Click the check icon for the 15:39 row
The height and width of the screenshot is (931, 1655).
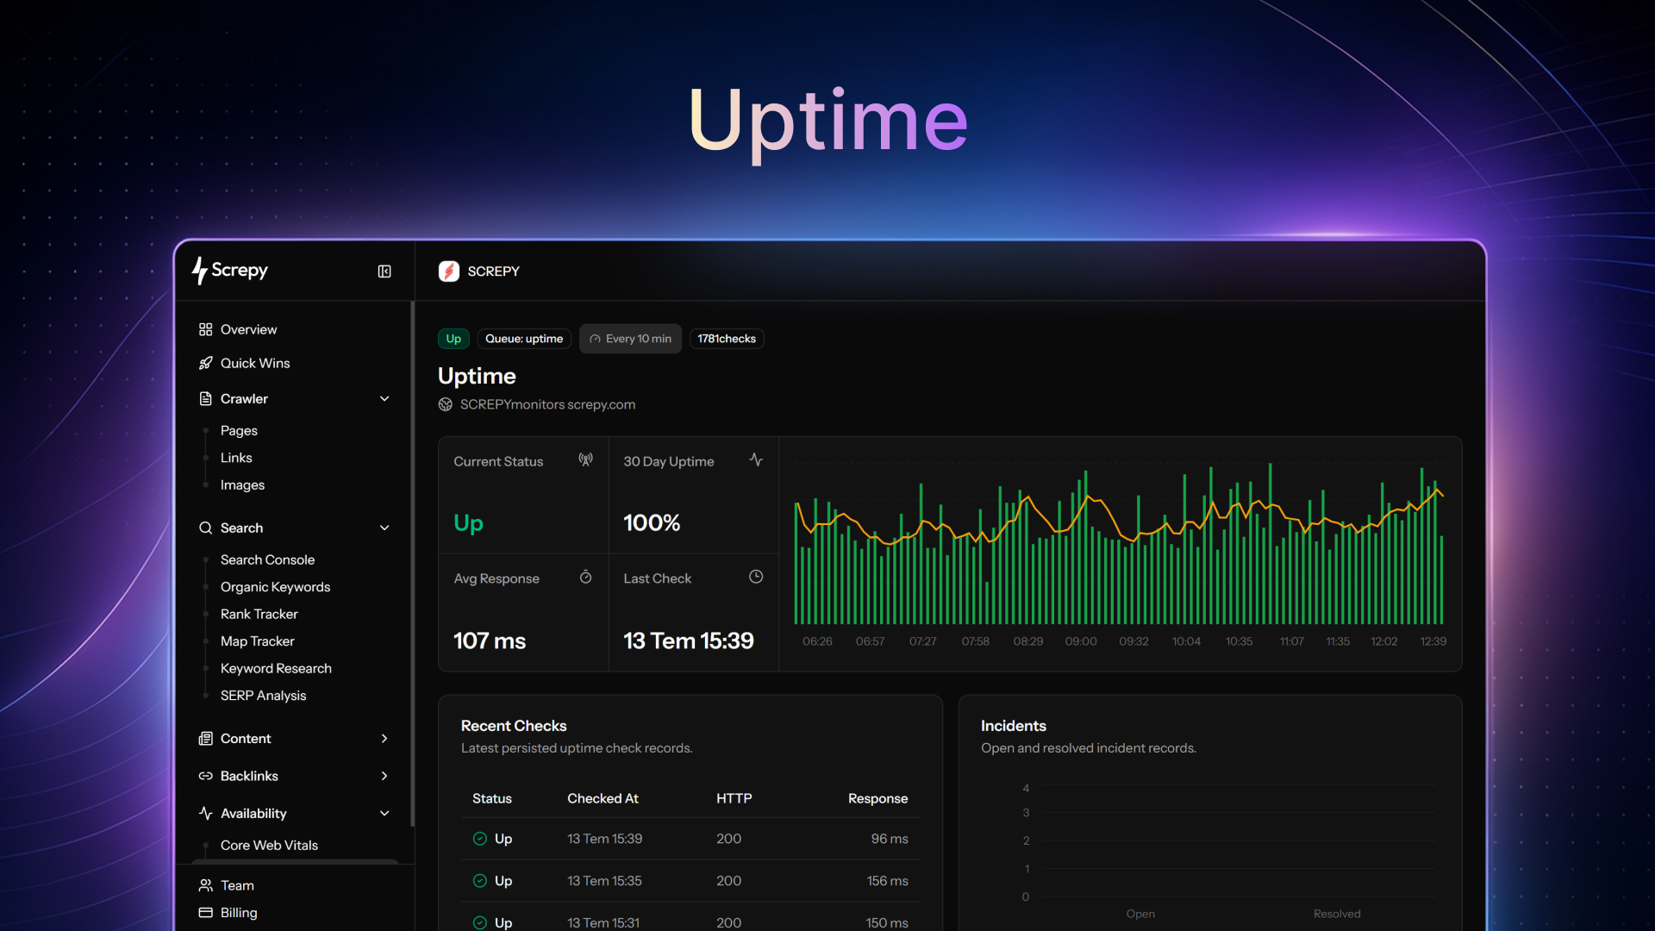[480, 839]
